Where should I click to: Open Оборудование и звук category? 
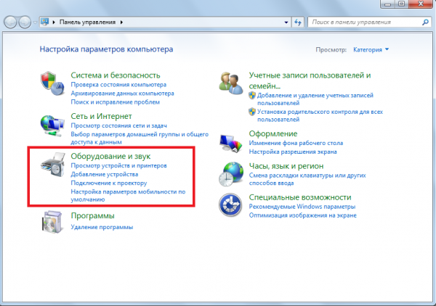click(110, 156)
